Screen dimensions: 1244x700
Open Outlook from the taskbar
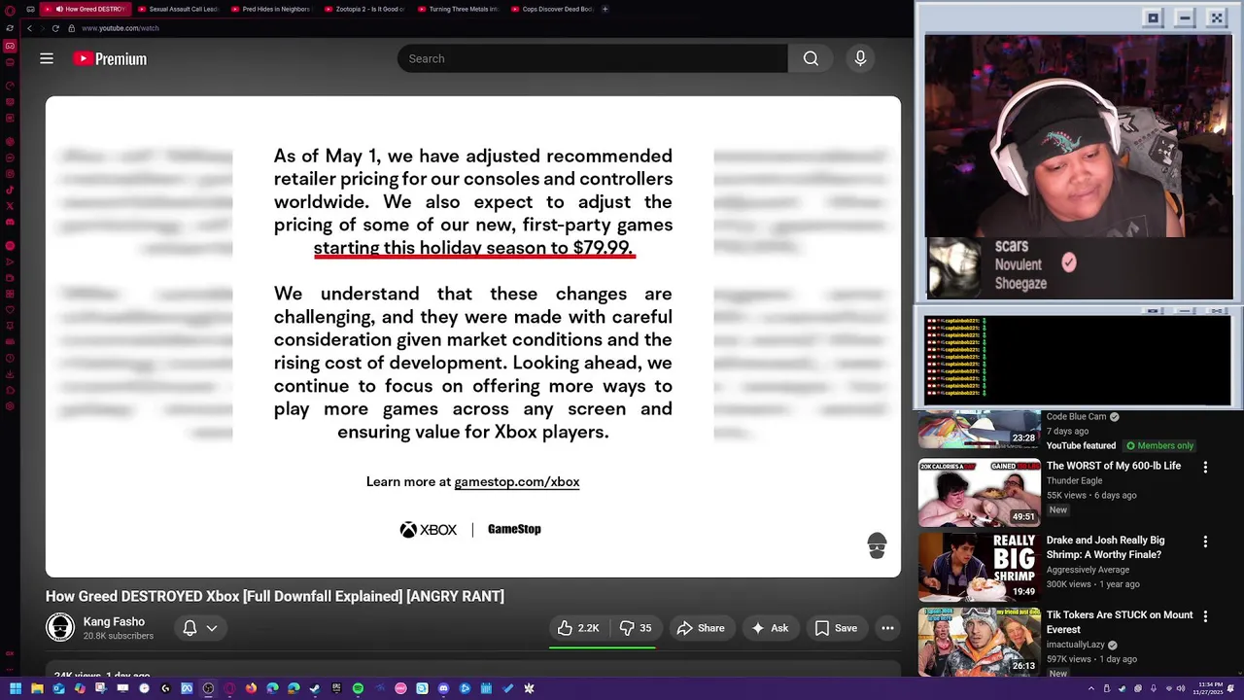coord(58,688)
